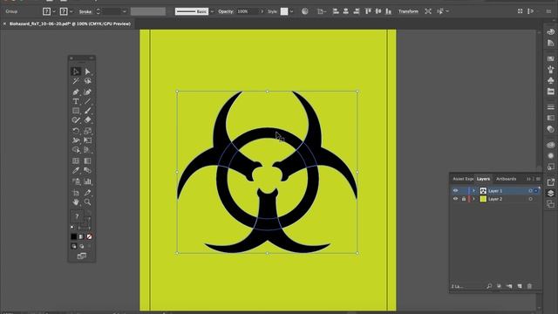The width and height of the screenshot is (558, 314).
Task: Select the Perspective Grid tool
Action: pyautogui.click(x=87, y=150)
